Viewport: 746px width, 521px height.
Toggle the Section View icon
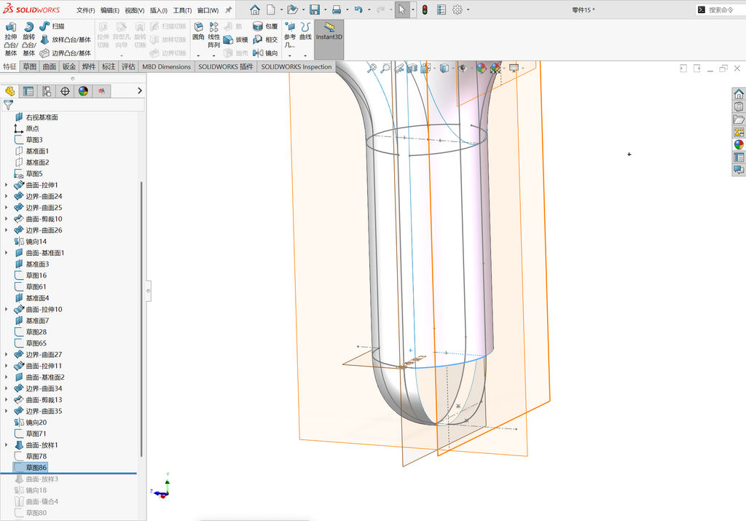(x=412, y=68)
